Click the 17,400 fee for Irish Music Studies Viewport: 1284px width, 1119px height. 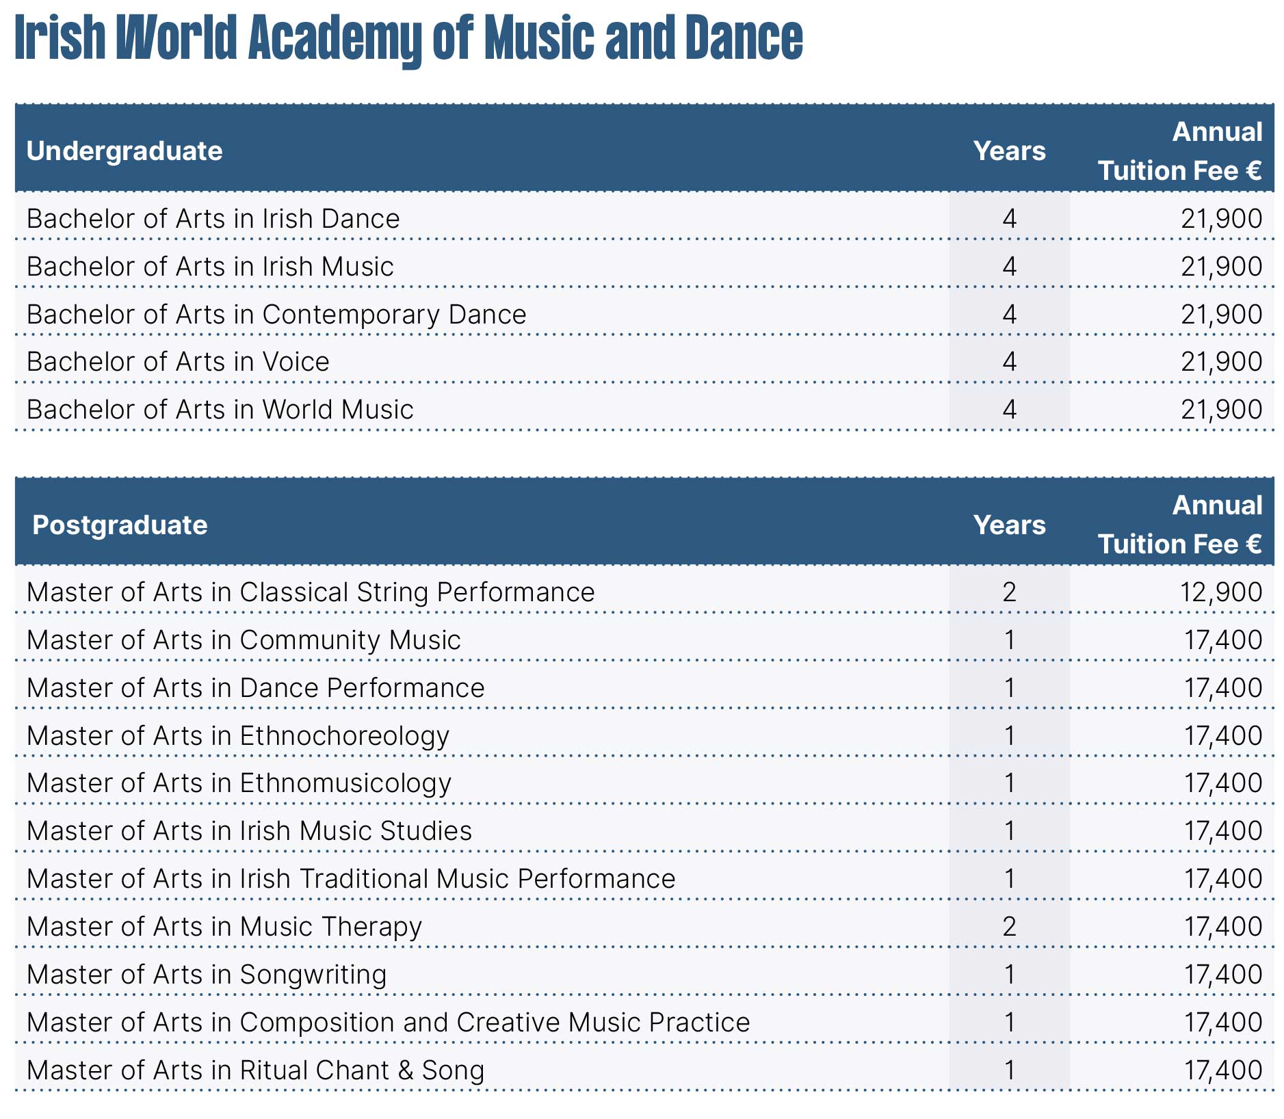coord(1223,831)
